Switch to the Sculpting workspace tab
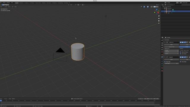This screenshot has width=190, height=107. click(26, 3)
